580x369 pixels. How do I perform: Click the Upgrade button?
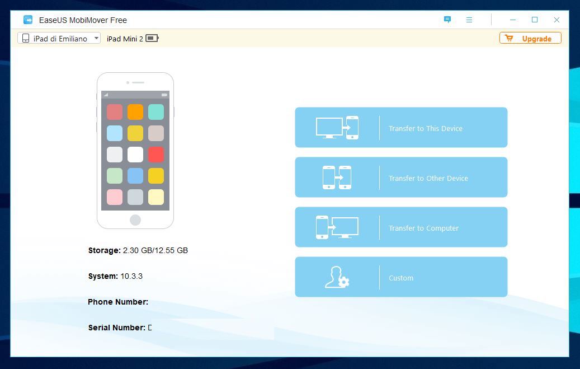(530, 38)
